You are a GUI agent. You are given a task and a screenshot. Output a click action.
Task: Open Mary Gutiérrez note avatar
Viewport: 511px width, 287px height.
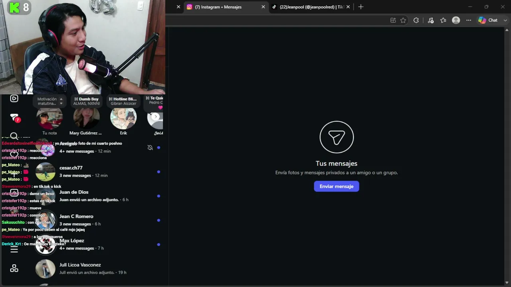86,118
